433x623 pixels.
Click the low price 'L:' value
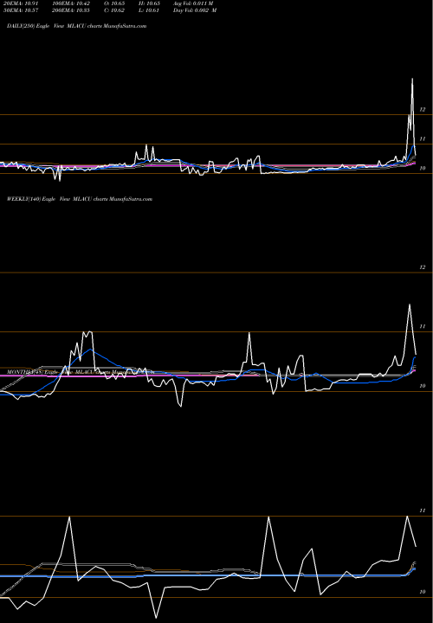(x=149, y=10)
